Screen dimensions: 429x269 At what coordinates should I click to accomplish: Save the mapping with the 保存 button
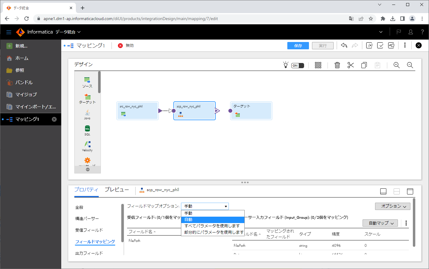coord(298,45)
